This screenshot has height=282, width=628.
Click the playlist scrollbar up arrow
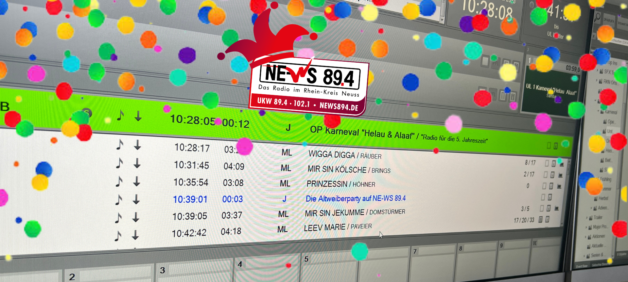click(569, 162)
